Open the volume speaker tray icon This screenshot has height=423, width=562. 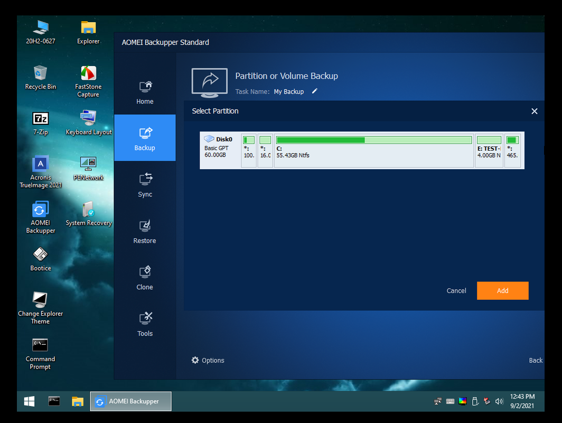499,401
